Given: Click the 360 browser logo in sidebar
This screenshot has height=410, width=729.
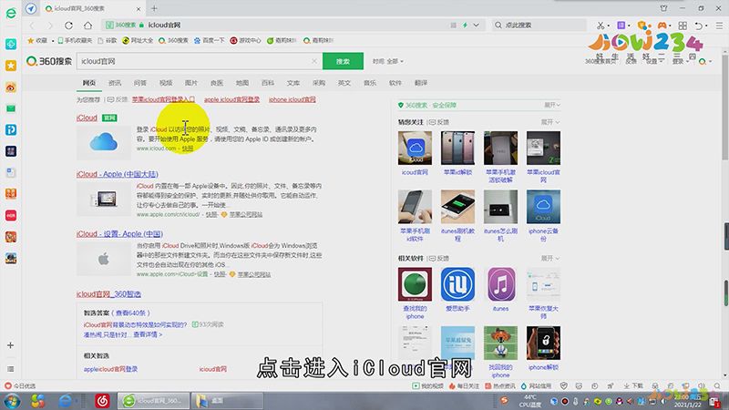Looking at the screenshot, I should pos(11,13).
